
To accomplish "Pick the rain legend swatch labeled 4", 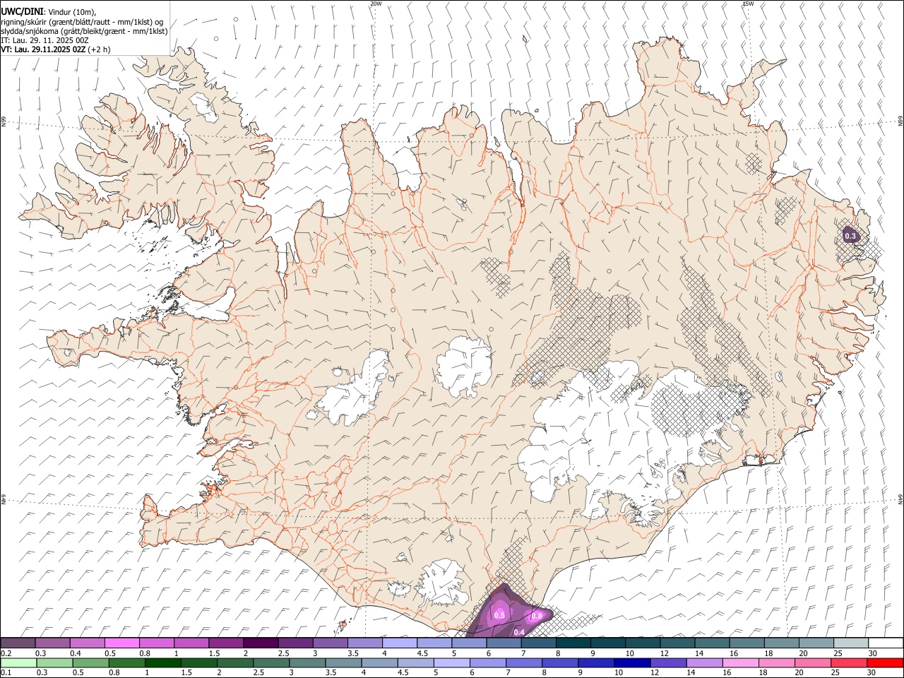I will (x=379, y=662).
